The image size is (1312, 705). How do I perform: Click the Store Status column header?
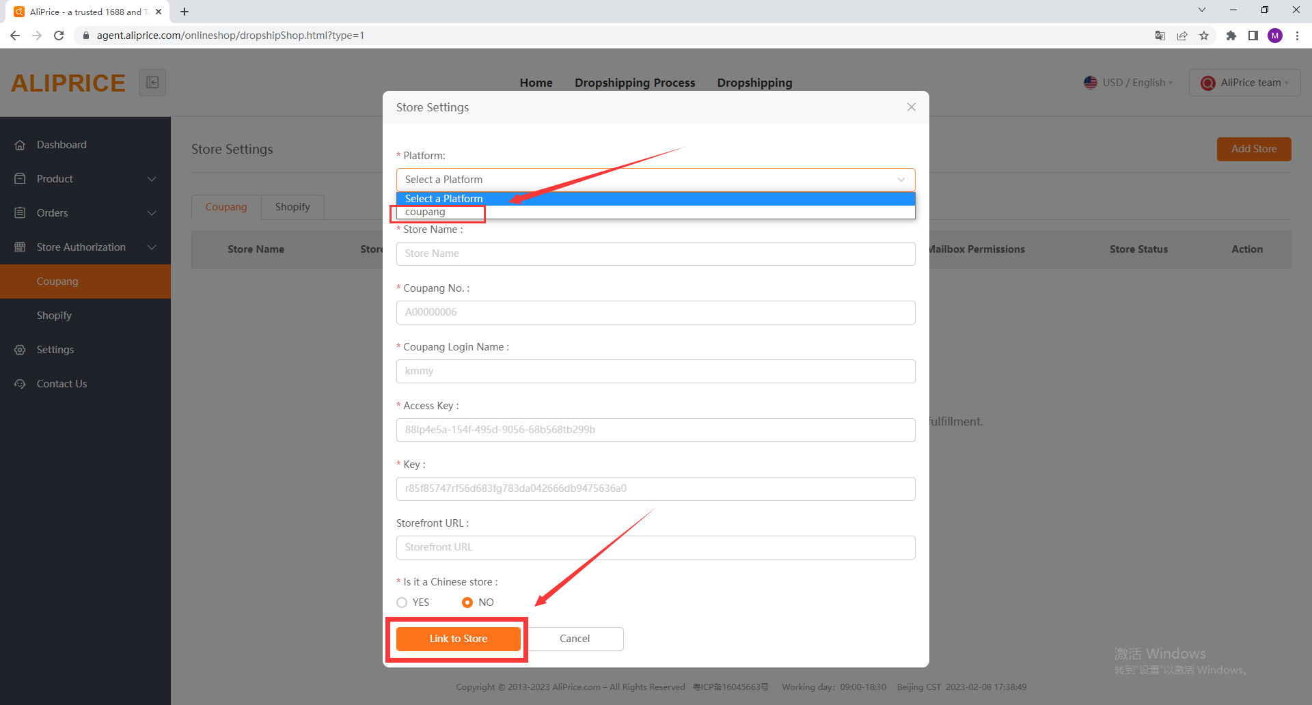tap(1138, 249)
